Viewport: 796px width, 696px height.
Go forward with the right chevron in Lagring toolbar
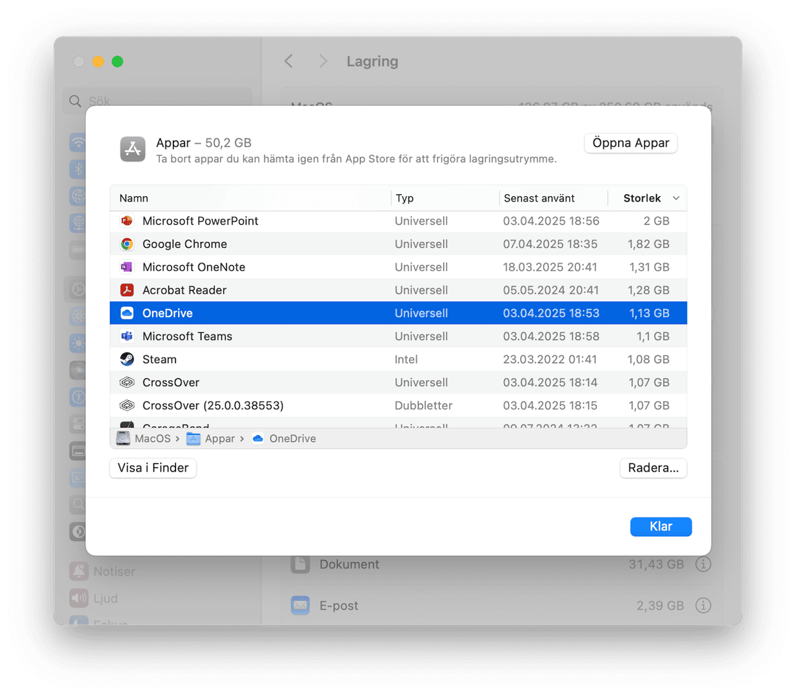click(323, 61)
